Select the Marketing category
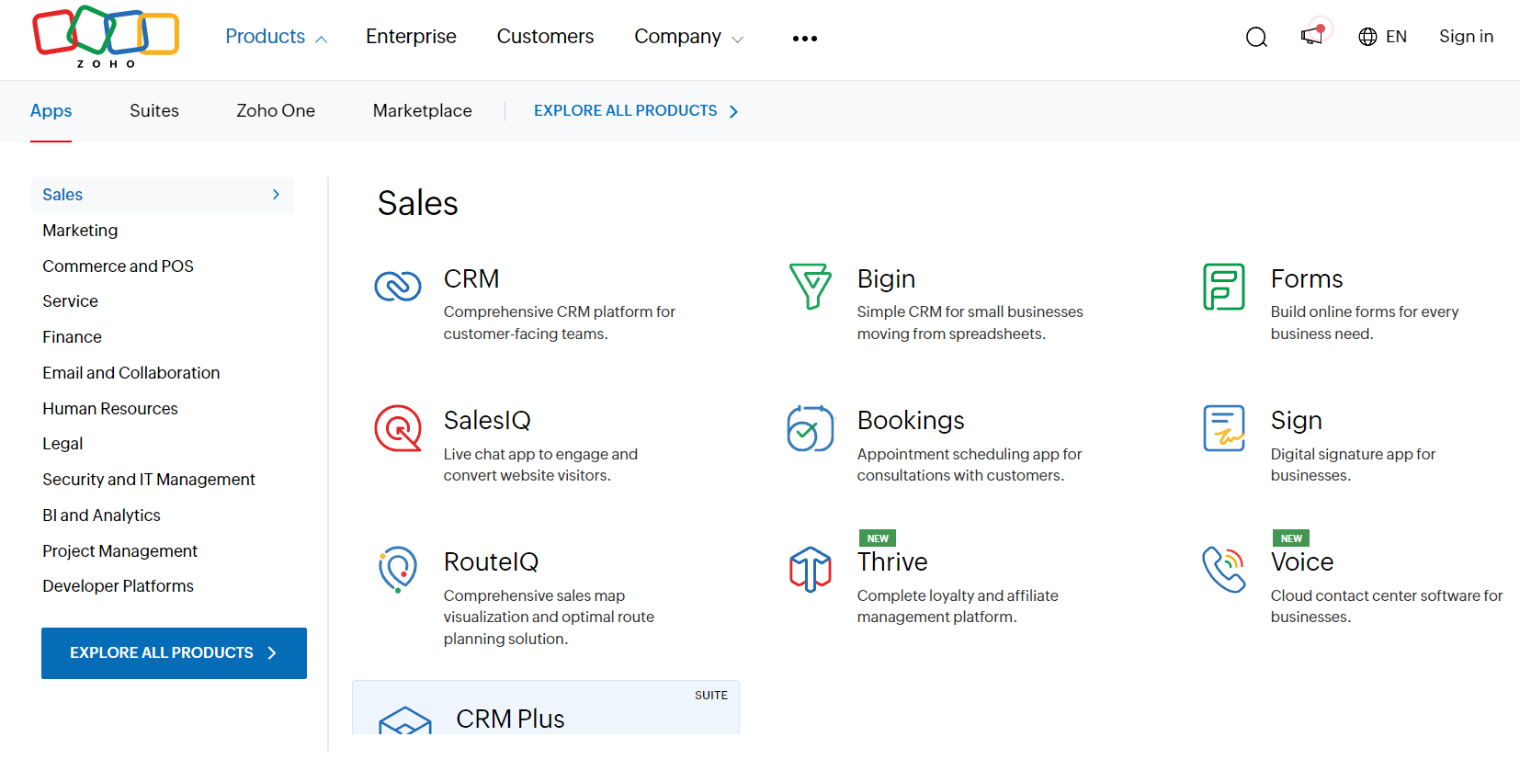The height and width of the screenshot is (759, 1520). pos(80,231)
